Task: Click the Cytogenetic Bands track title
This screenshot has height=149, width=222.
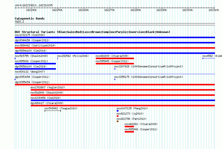Action: coord(30,18)
